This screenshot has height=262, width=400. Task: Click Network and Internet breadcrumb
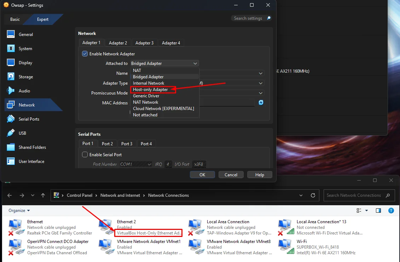120,195
